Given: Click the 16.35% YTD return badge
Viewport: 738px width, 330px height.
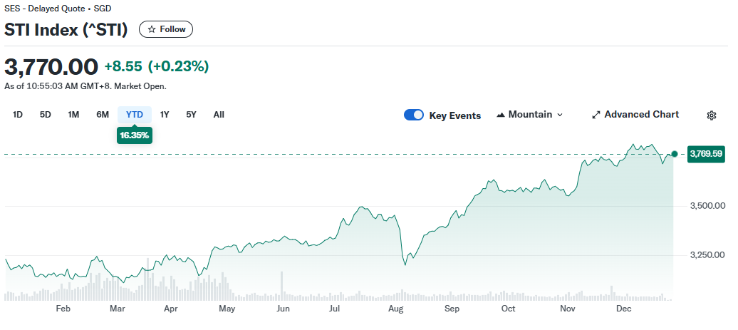Looking at the screenshot, I should (135, 135).
